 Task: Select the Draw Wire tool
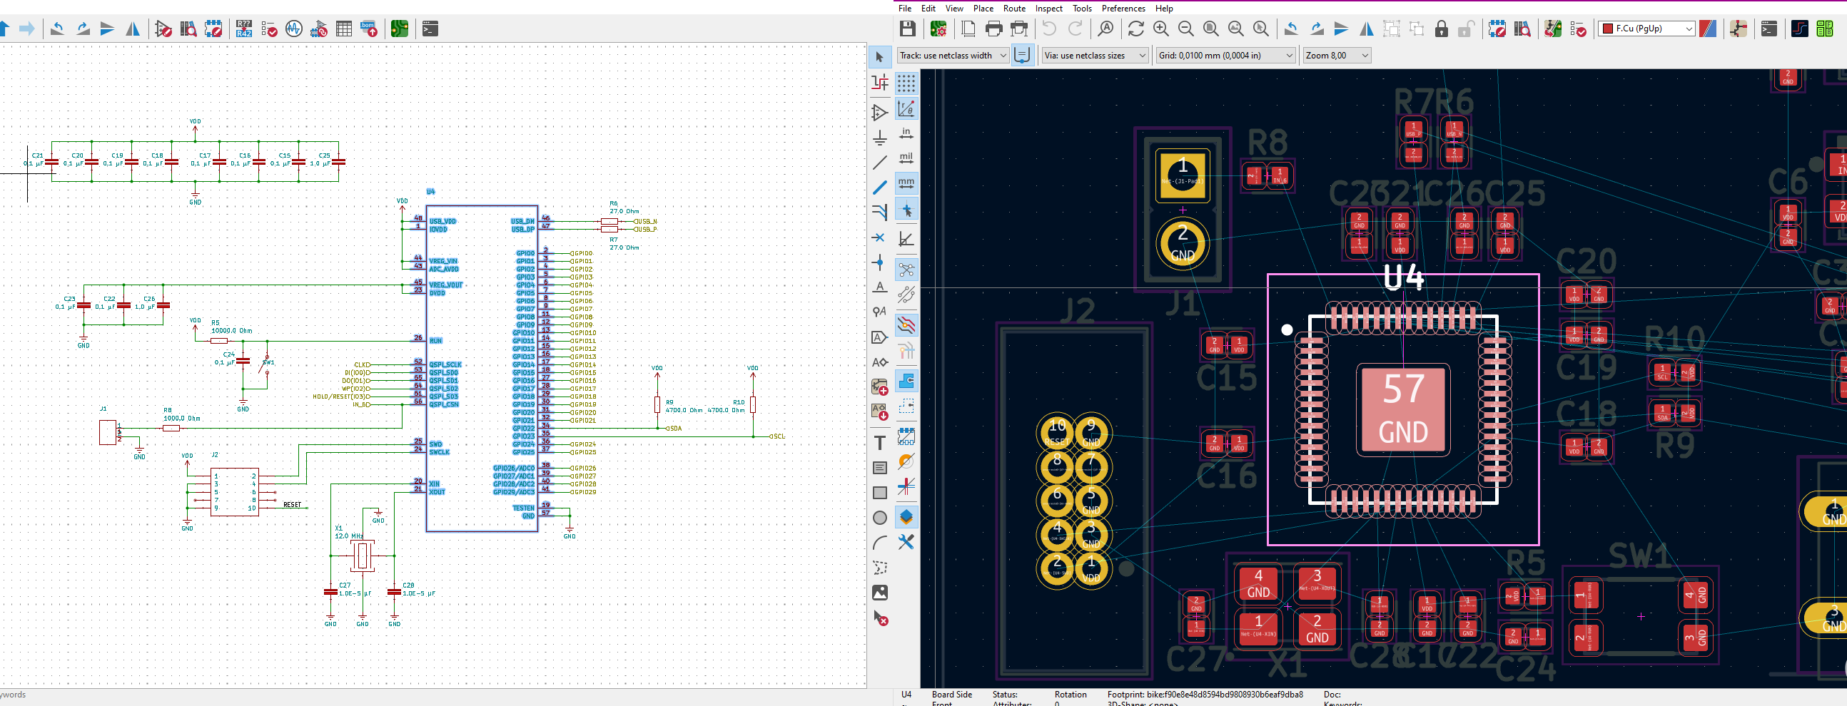click(x=880, y=163)
